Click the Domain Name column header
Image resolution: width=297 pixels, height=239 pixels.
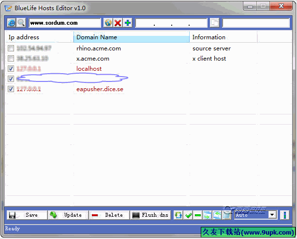click(132, 37)
